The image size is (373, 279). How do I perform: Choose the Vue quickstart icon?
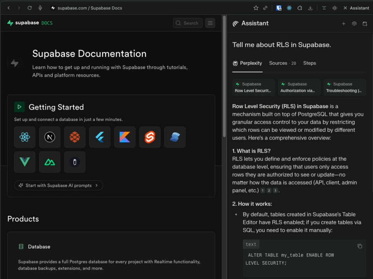[25, 162]
